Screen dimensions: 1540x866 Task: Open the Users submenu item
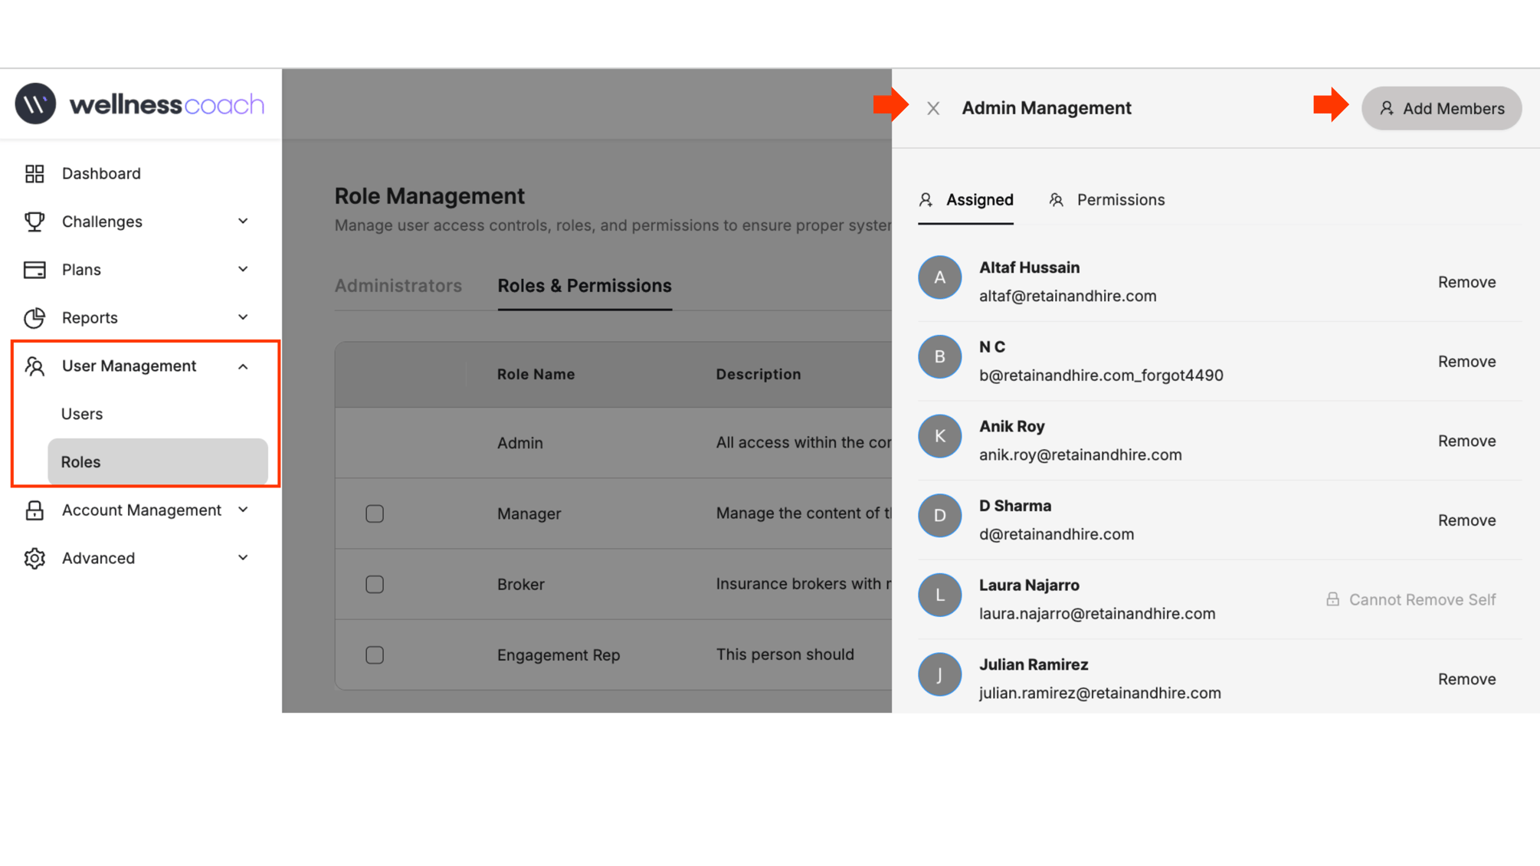[82, 414]
